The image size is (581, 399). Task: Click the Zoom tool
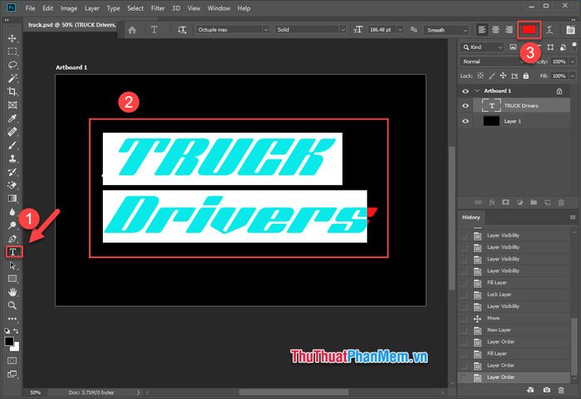tap(12, 305)
